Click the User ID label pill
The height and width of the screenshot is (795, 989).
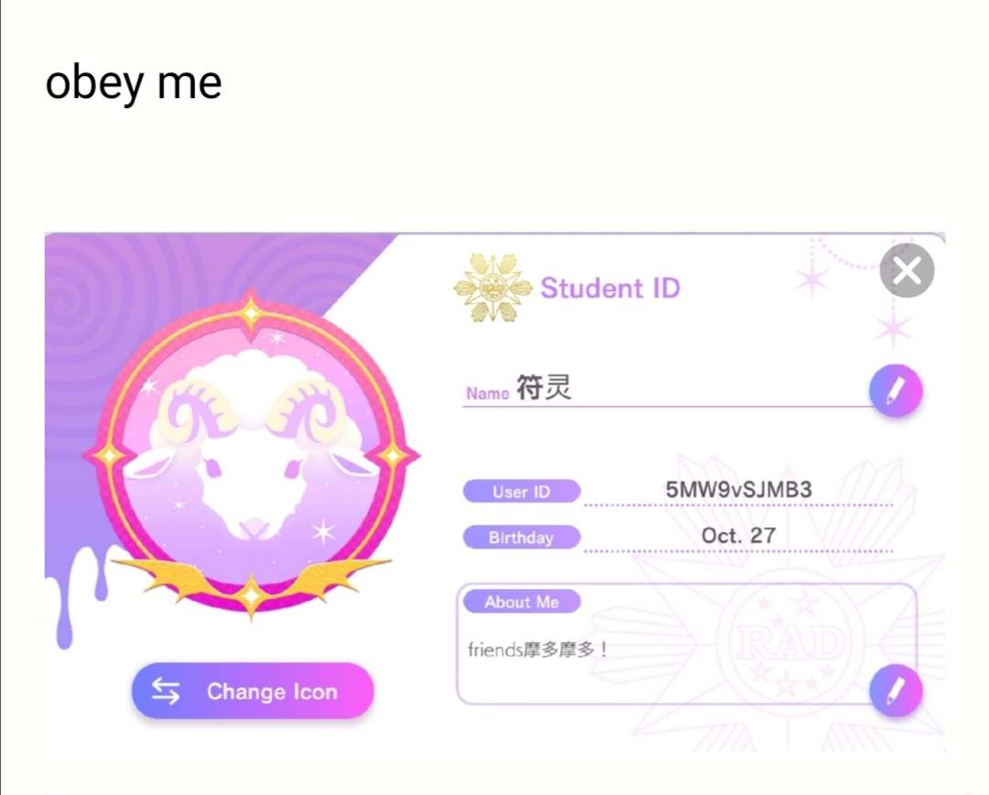(522, 492)
